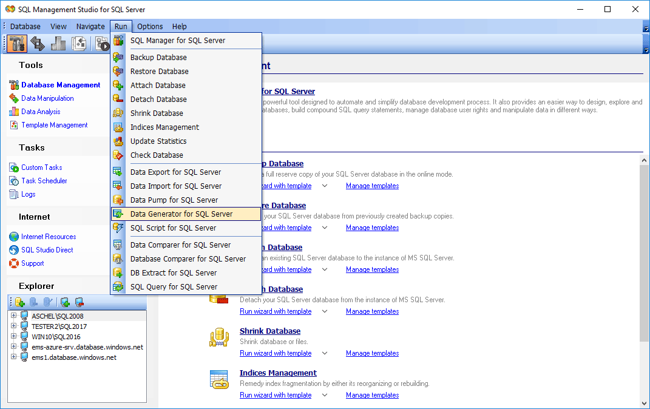Viewport: 650px width, 409px height.
Task: Launch Data Pump for SQL Server
Action: coord(186,200)
